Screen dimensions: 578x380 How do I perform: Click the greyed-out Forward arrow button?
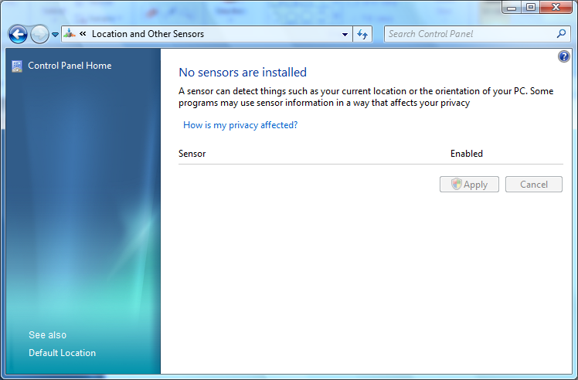click(x=39, y=35)
